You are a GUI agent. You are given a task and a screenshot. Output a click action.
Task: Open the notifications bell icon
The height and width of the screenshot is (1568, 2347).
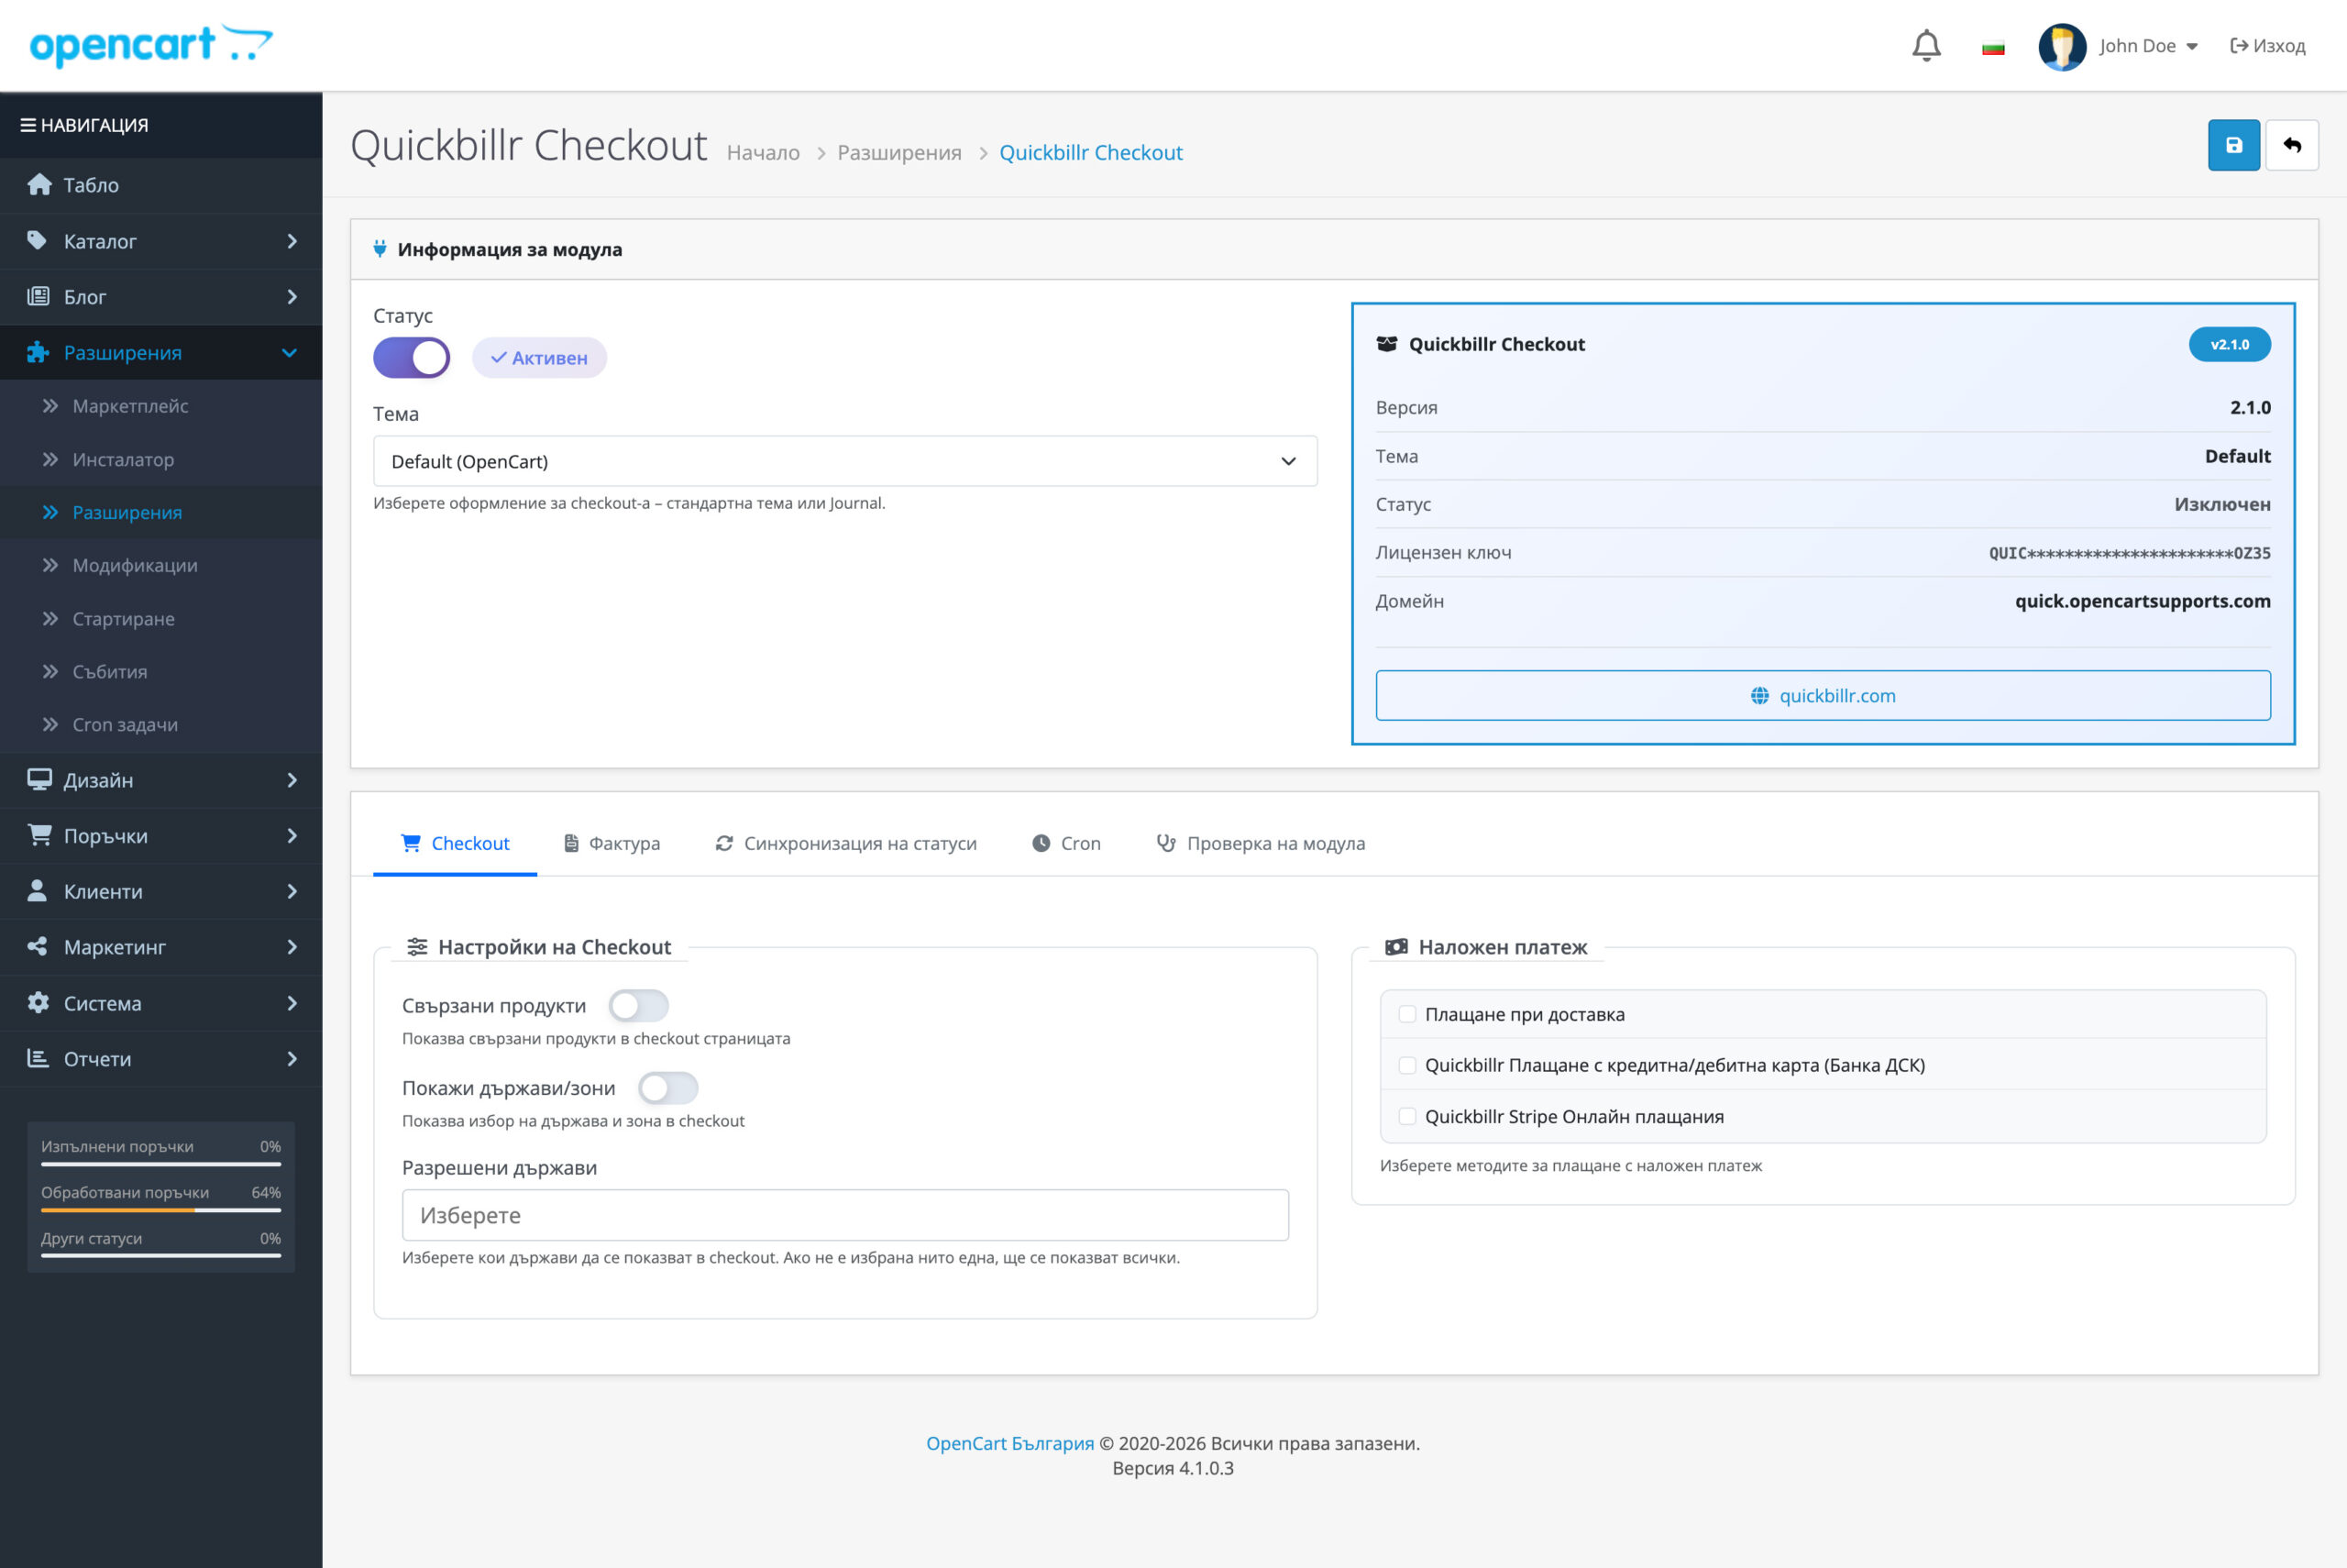tap(1925, 46)
